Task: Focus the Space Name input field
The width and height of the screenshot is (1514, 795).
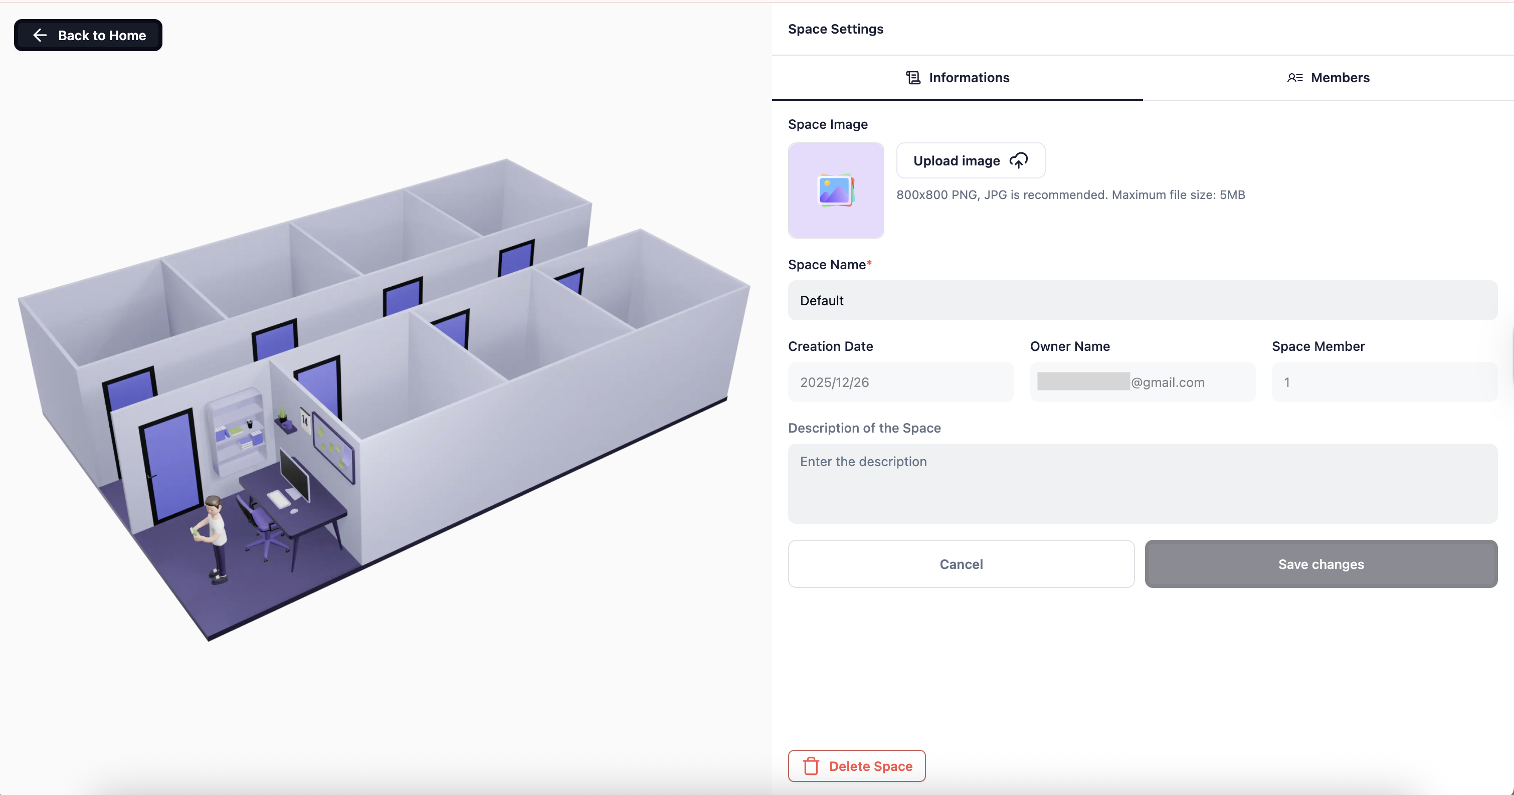Action: tap(1142, 300)
